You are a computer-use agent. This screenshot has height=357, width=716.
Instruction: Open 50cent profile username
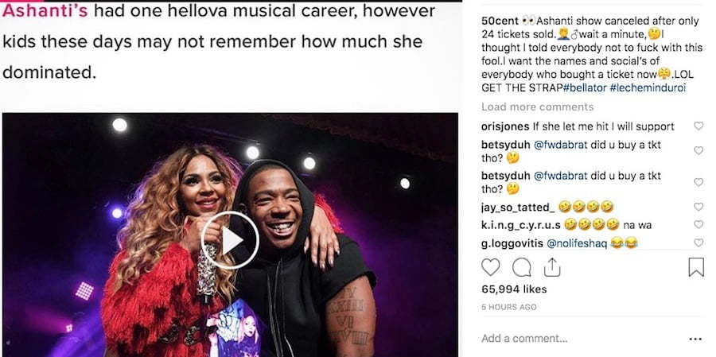point(500,21)
